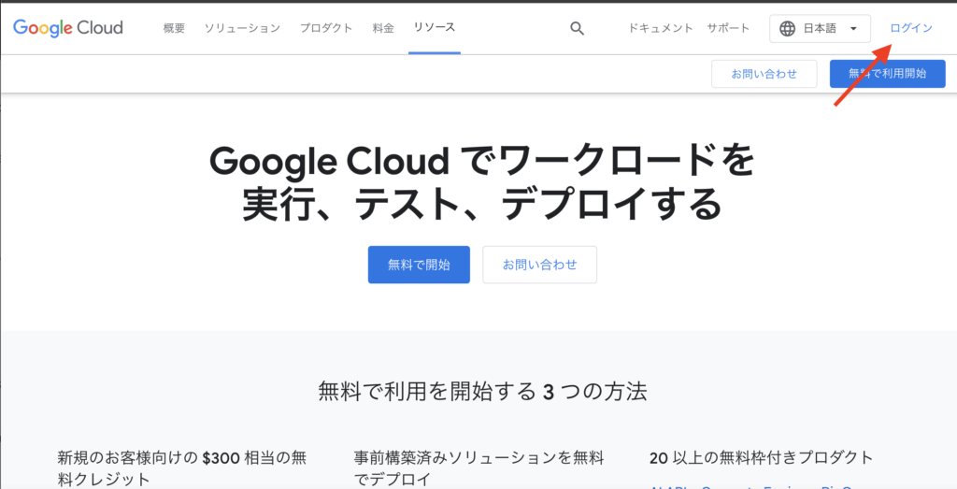Open the ソリューション navigation menu
The height and width of the screenshot is (489, 957).
click(242, 28)
